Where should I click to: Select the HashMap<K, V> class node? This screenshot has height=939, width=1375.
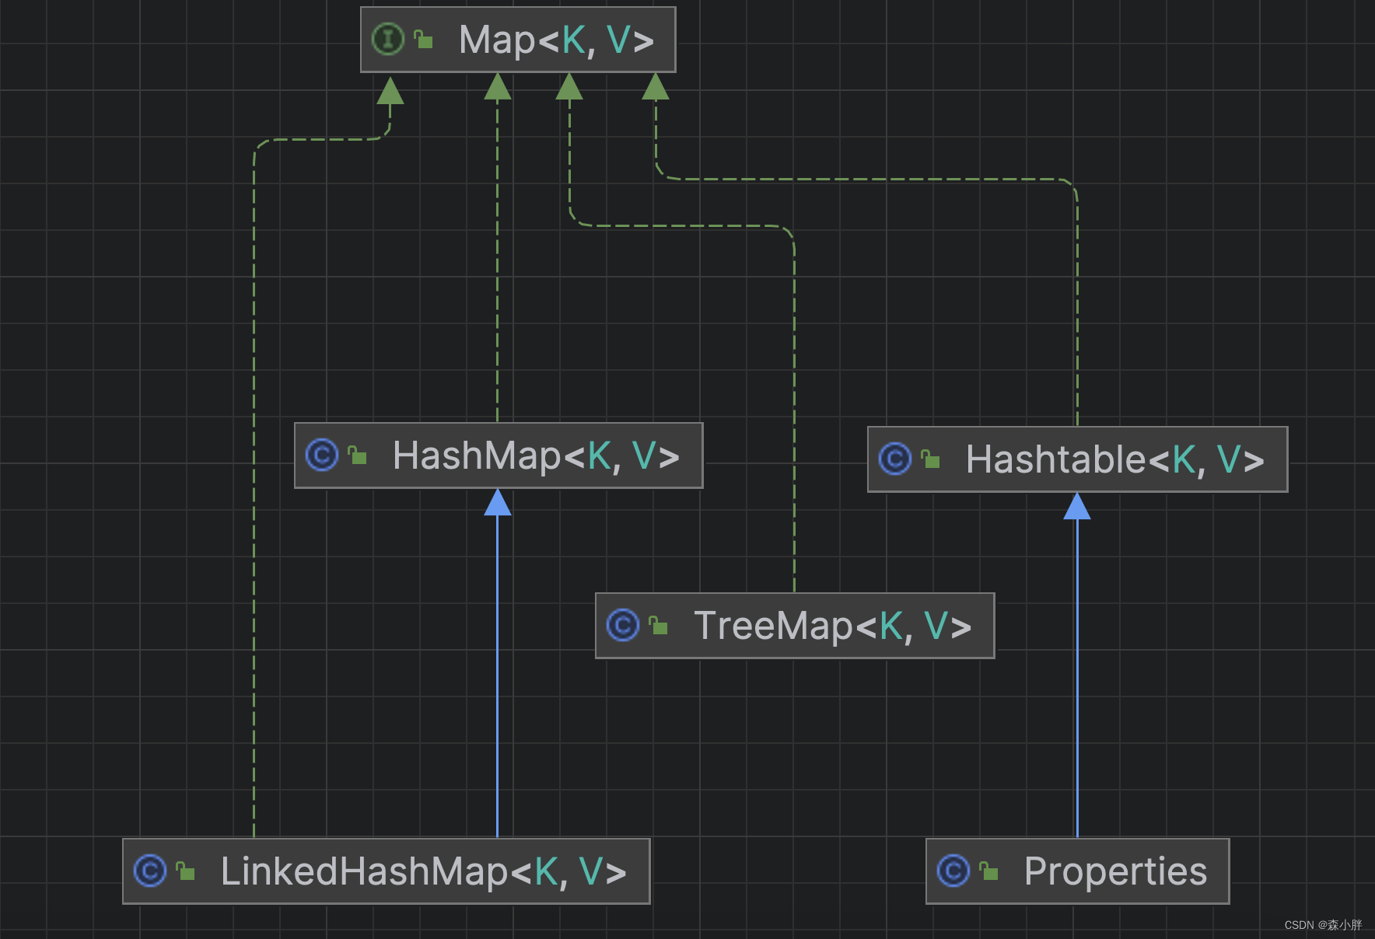499,456
